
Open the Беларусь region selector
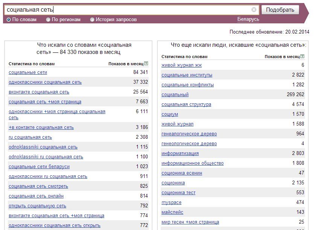[x=248, y=19]
